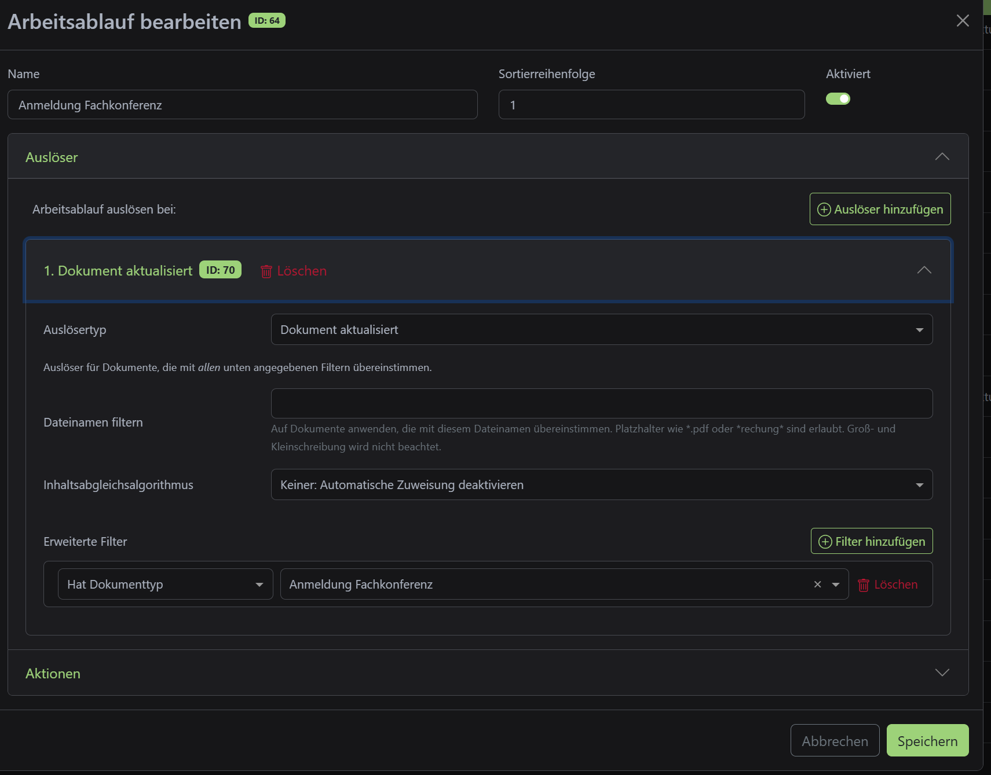
Task: Open the Auslösertyp dropdown
Action: point(601,329)
